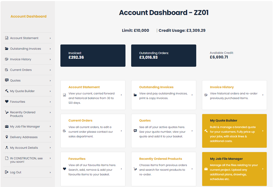This screenshot has width=274, height=187.
Task: Click the Account Statement sidebar icon
Action: click(x=7, y=38)
